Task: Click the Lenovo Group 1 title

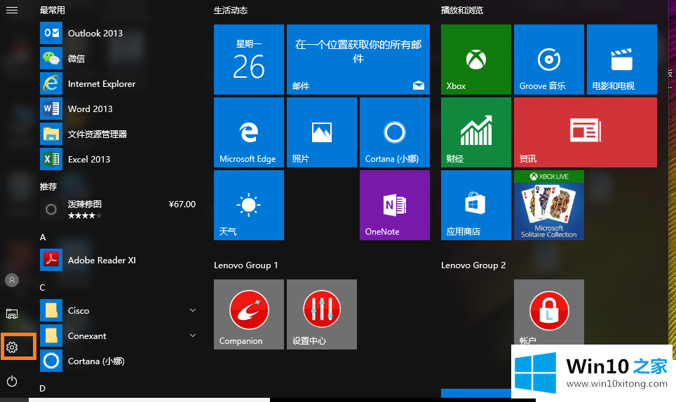Action: [245, 265]
